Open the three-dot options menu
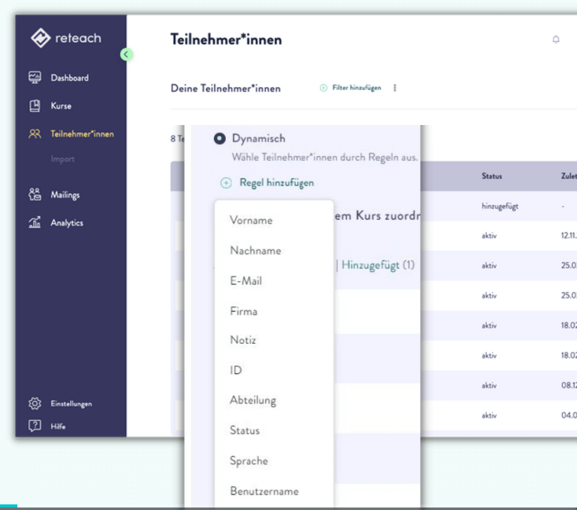This screenshot has height=510, width=577. click(395, 88)
